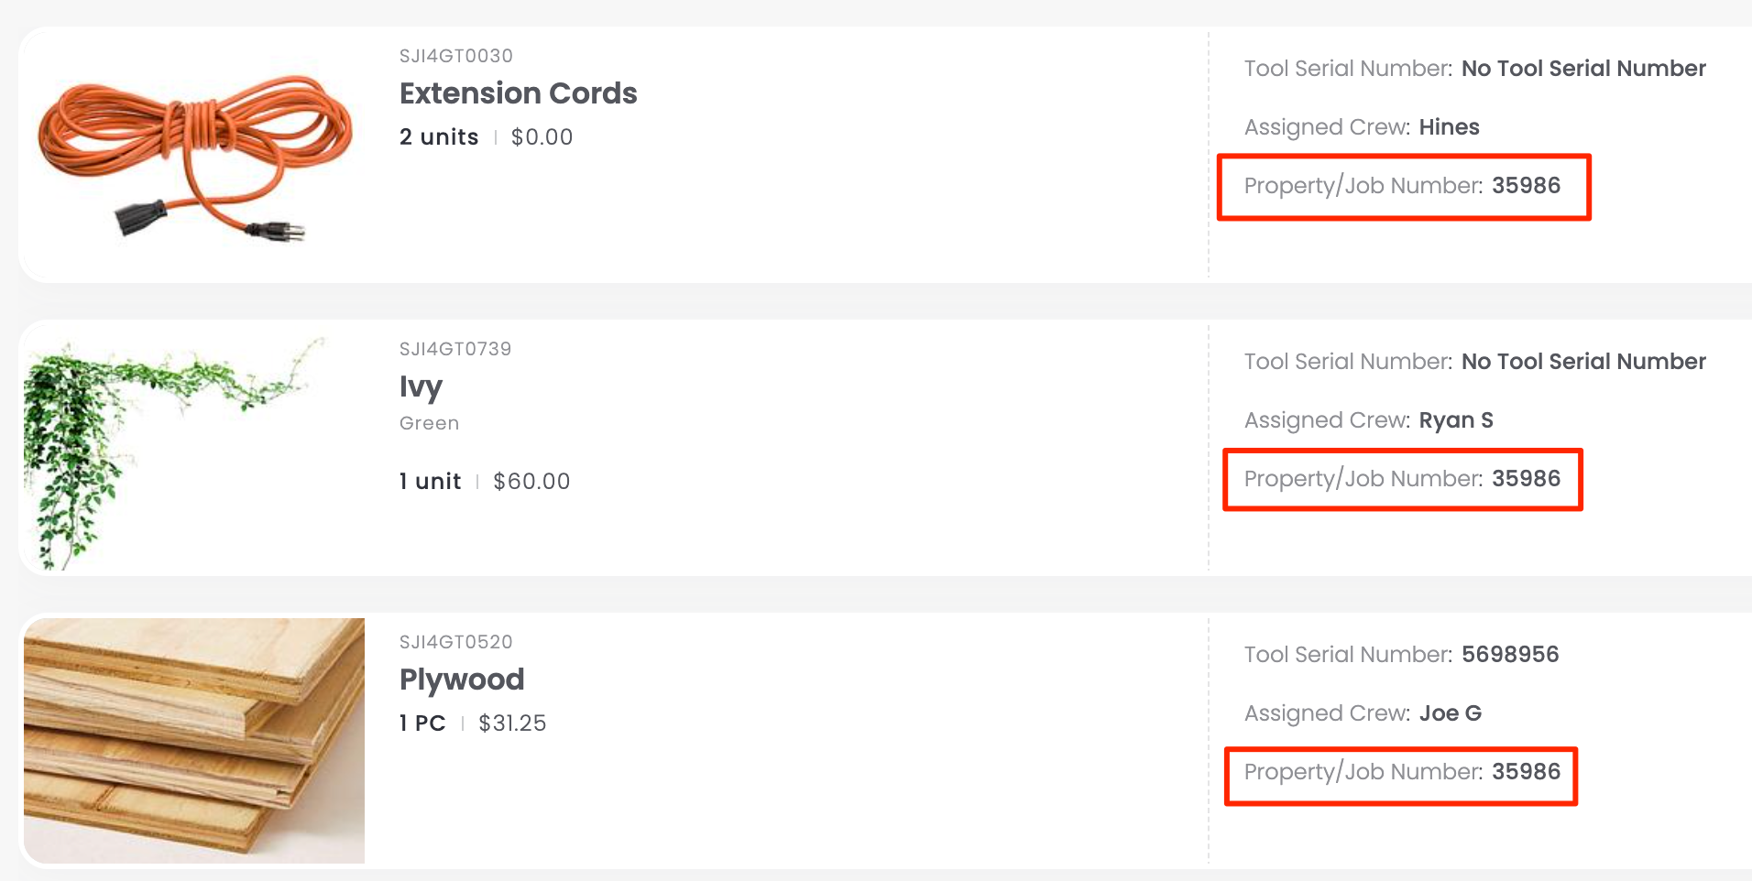Screen dimensions: 1752x881
Task: Click Extension Cords Property/Job Number 35986
Action: coord(1525,186)
